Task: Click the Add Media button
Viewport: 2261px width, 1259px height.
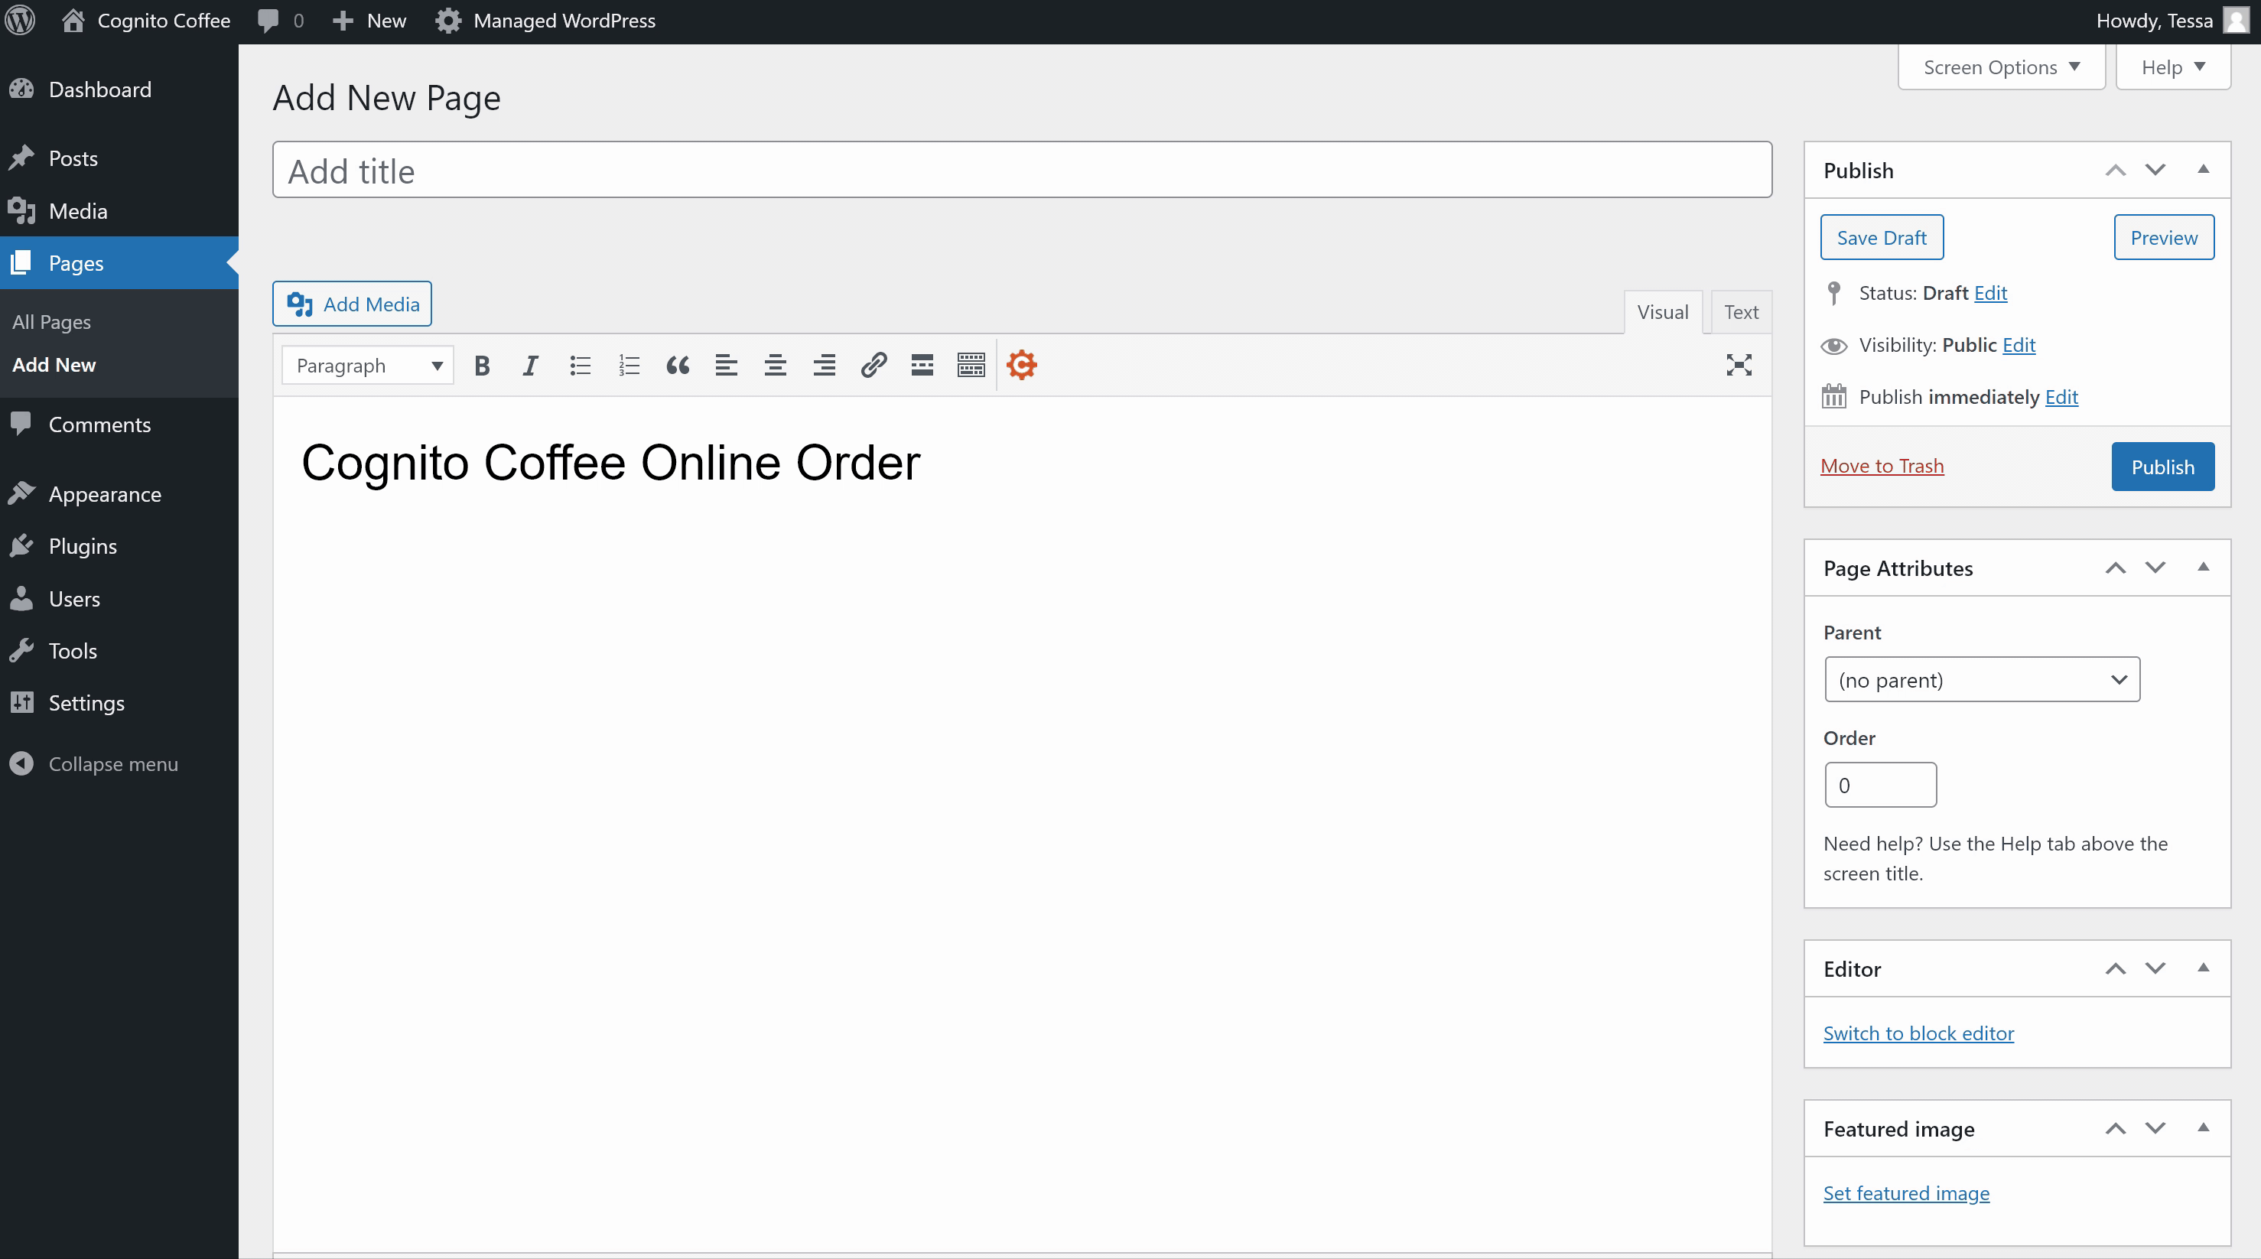Action: 352,304
